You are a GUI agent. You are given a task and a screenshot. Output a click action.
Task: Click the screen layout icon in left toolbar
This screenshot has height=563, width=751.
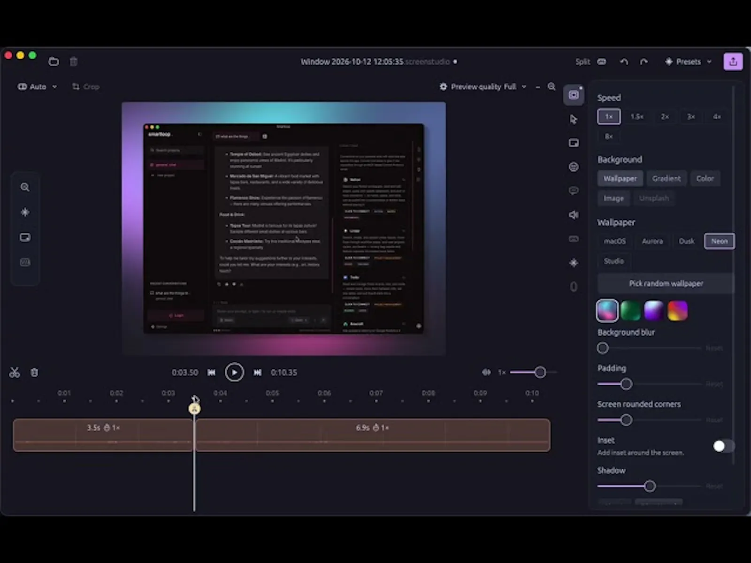(x=25, y=237)
